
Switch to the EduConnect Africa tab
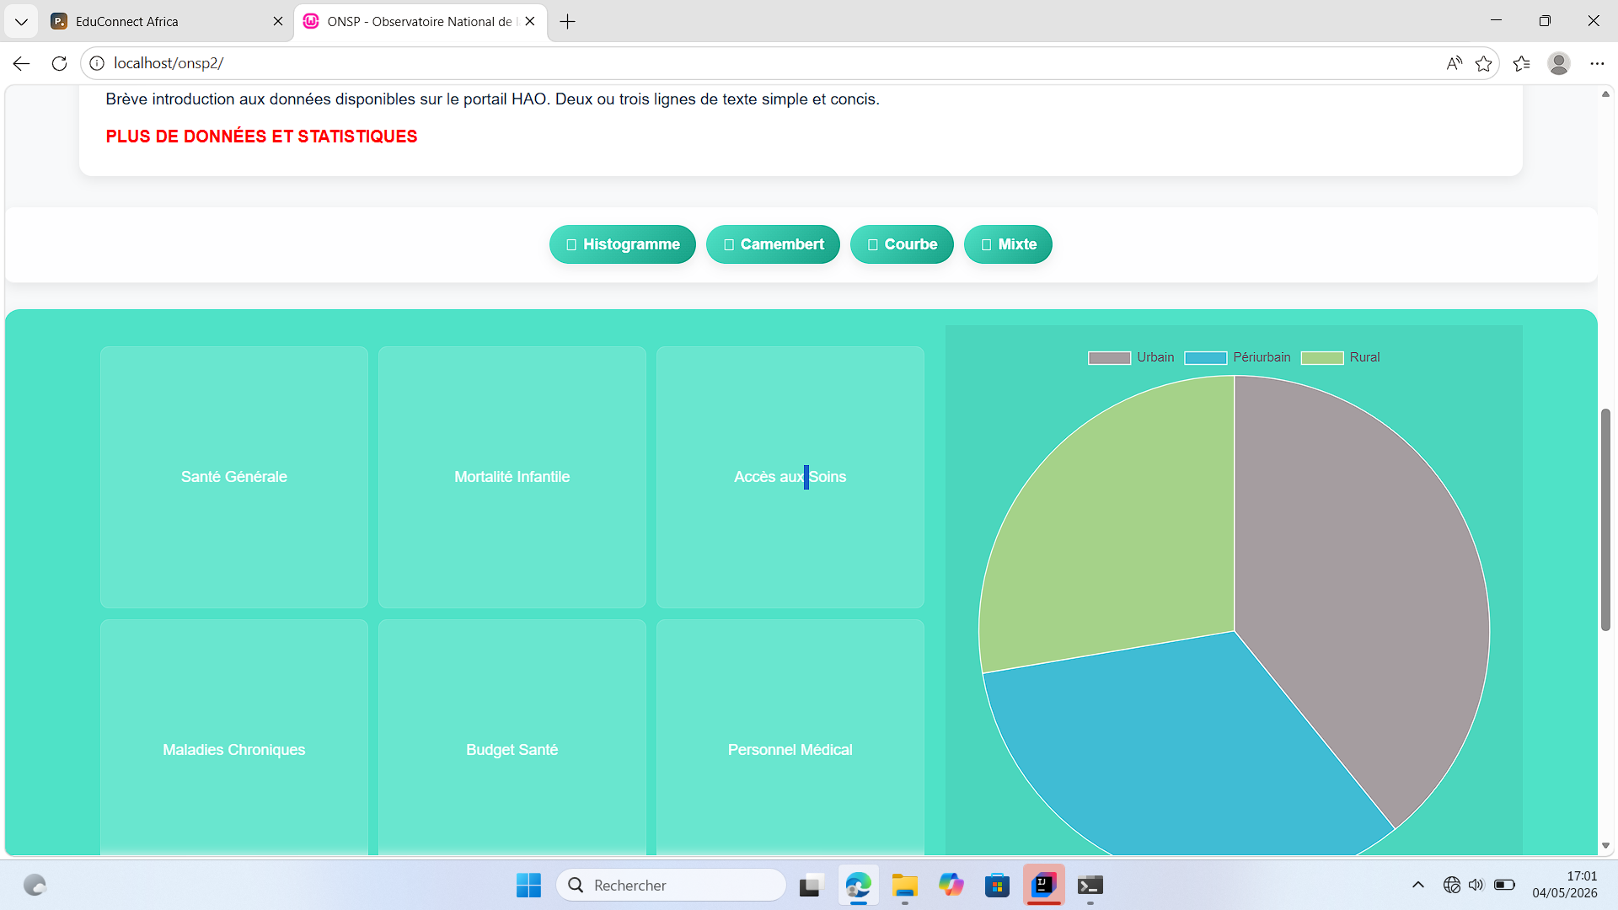(160, 22)
